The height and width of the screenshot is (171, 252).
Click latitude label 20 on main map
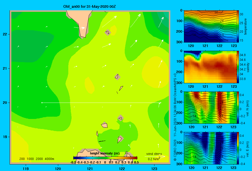5,103
